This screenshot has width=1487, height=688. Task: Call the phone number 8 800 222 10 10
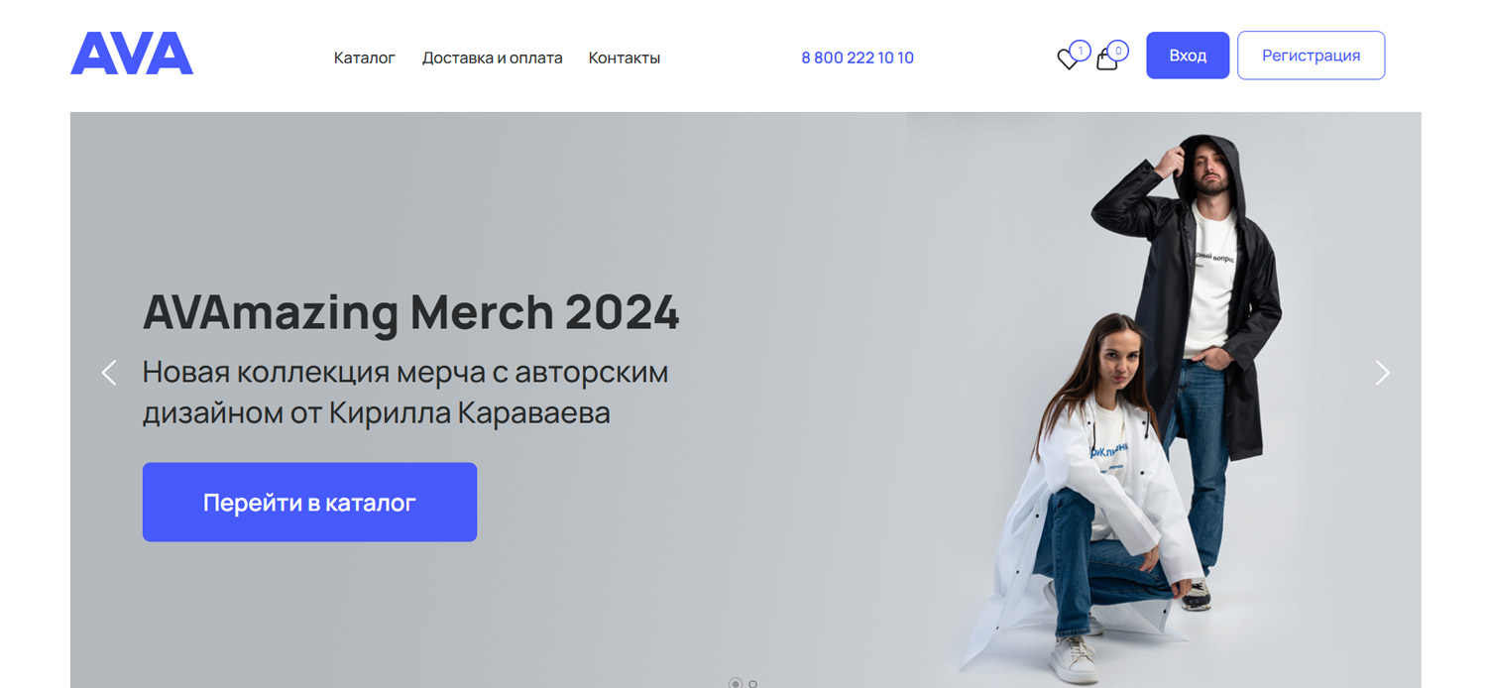point(858,57)
